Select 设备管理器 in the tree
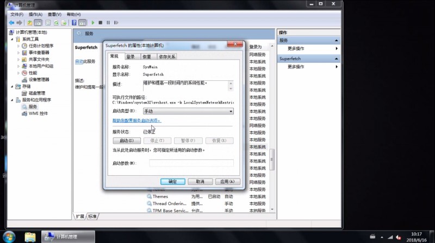This screenshot has width=435, height=243. tap(39, 79)
